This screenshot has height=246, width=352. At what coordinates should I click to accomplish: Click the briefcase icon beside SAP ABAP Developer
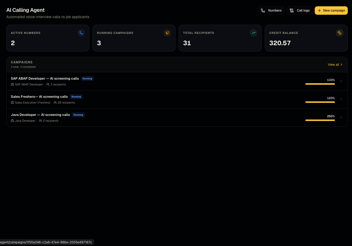click(12, 84)
